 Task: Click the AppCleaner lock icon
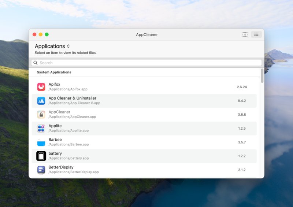41,115
